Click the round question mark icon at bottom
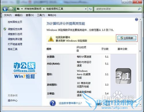Screen dimensions: 144x112 [53, 103]
